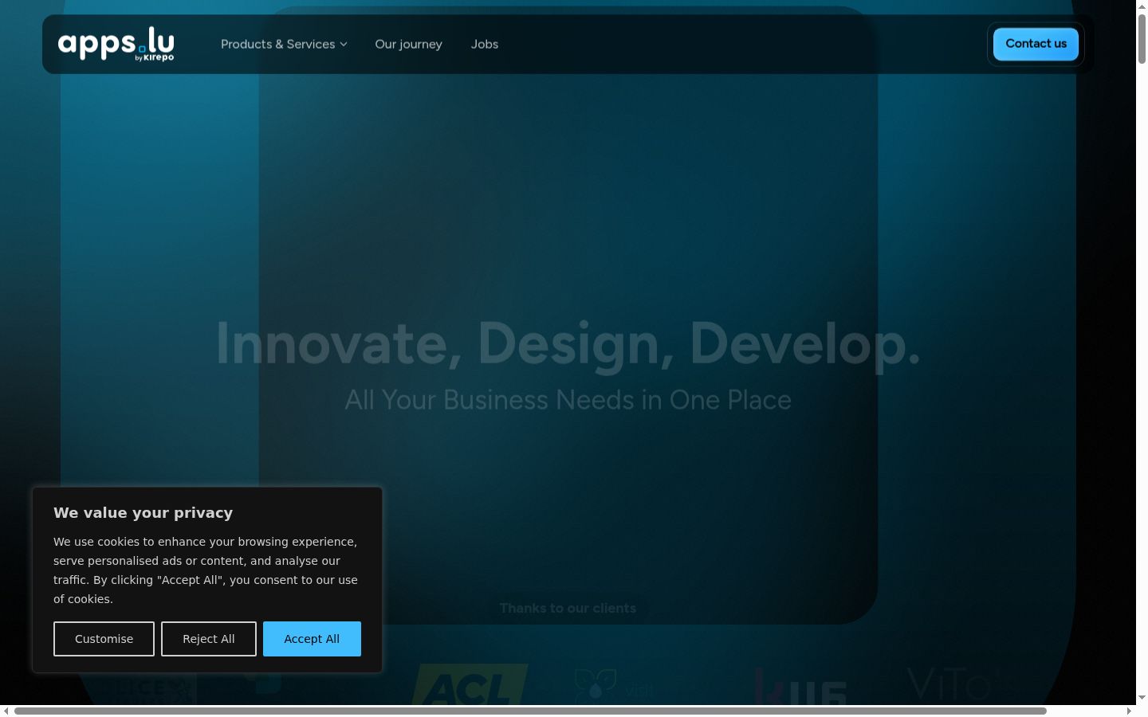The height and width of the screenshot is (717, 1148).
Task: Accept all cookies
Action: [312, 639]
